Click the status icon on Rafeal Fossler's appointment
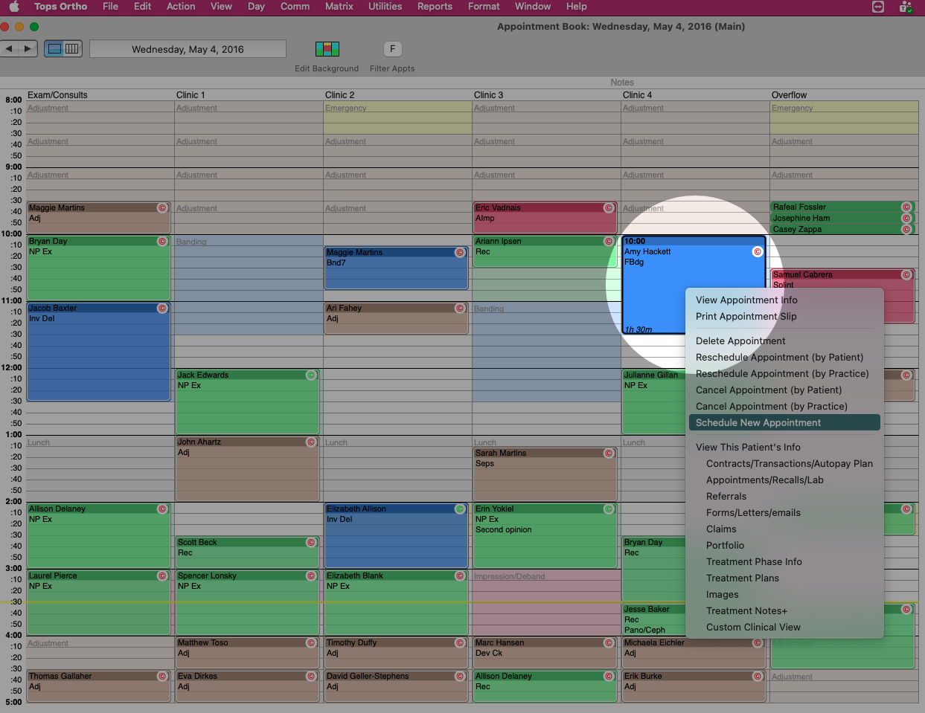Image resolution: width=925 pixels, height=713 pixels. pyautogui.click(x=906, y=207)
